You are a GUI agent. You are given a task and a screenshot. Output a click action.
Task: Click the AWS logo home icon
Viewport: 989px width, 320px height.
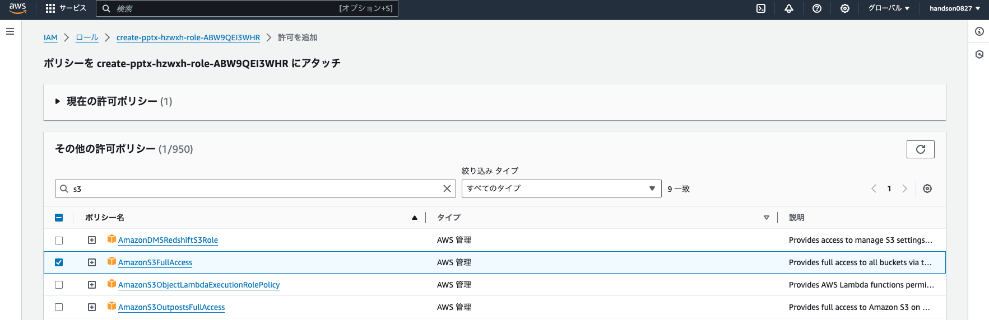[x=17, y=8]
